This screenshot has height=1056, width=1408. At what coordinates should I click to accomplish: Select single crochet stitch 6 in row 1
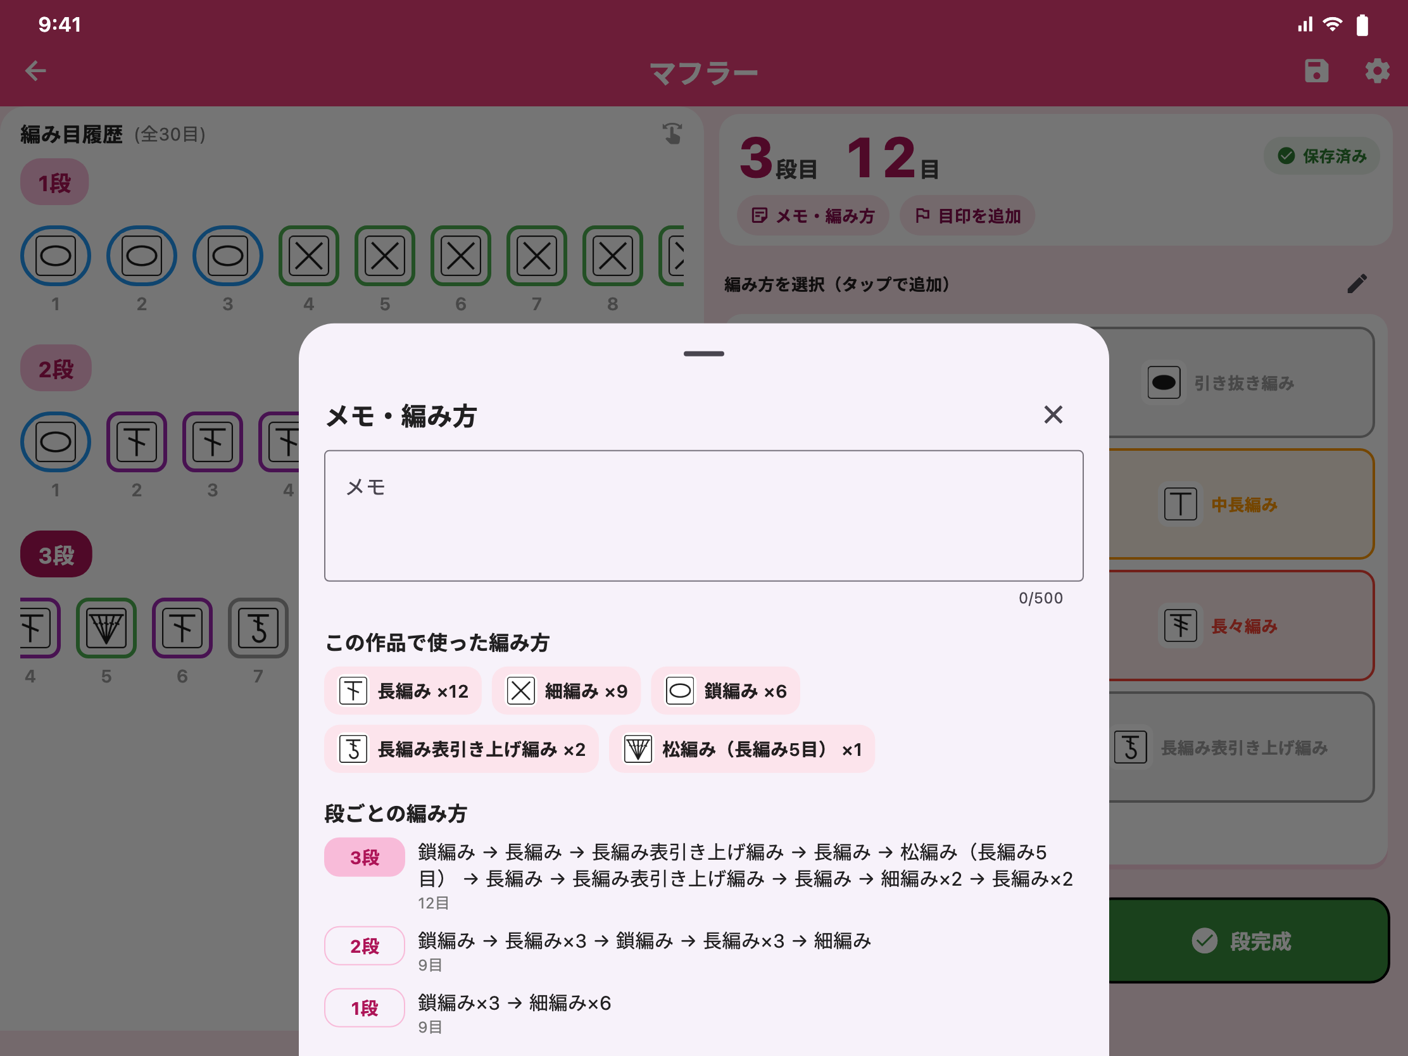click(461, 256)
